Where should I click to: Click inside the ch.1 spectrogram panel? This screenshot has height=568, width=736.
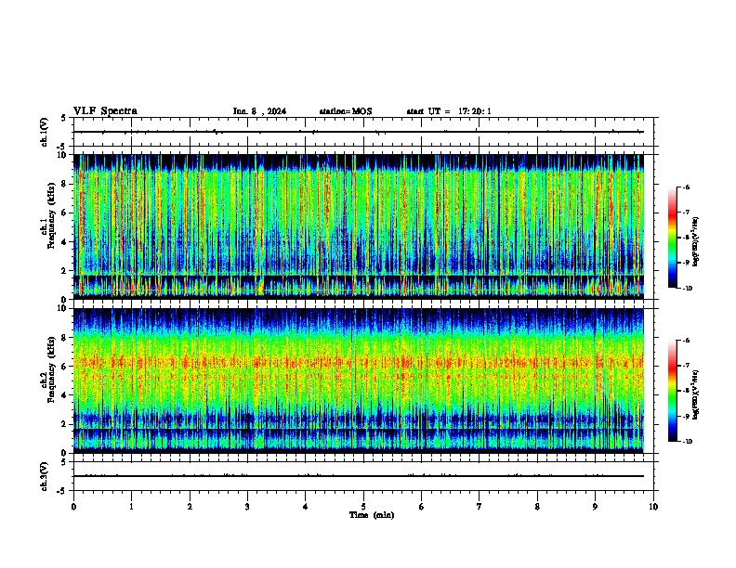click(358, 226)
